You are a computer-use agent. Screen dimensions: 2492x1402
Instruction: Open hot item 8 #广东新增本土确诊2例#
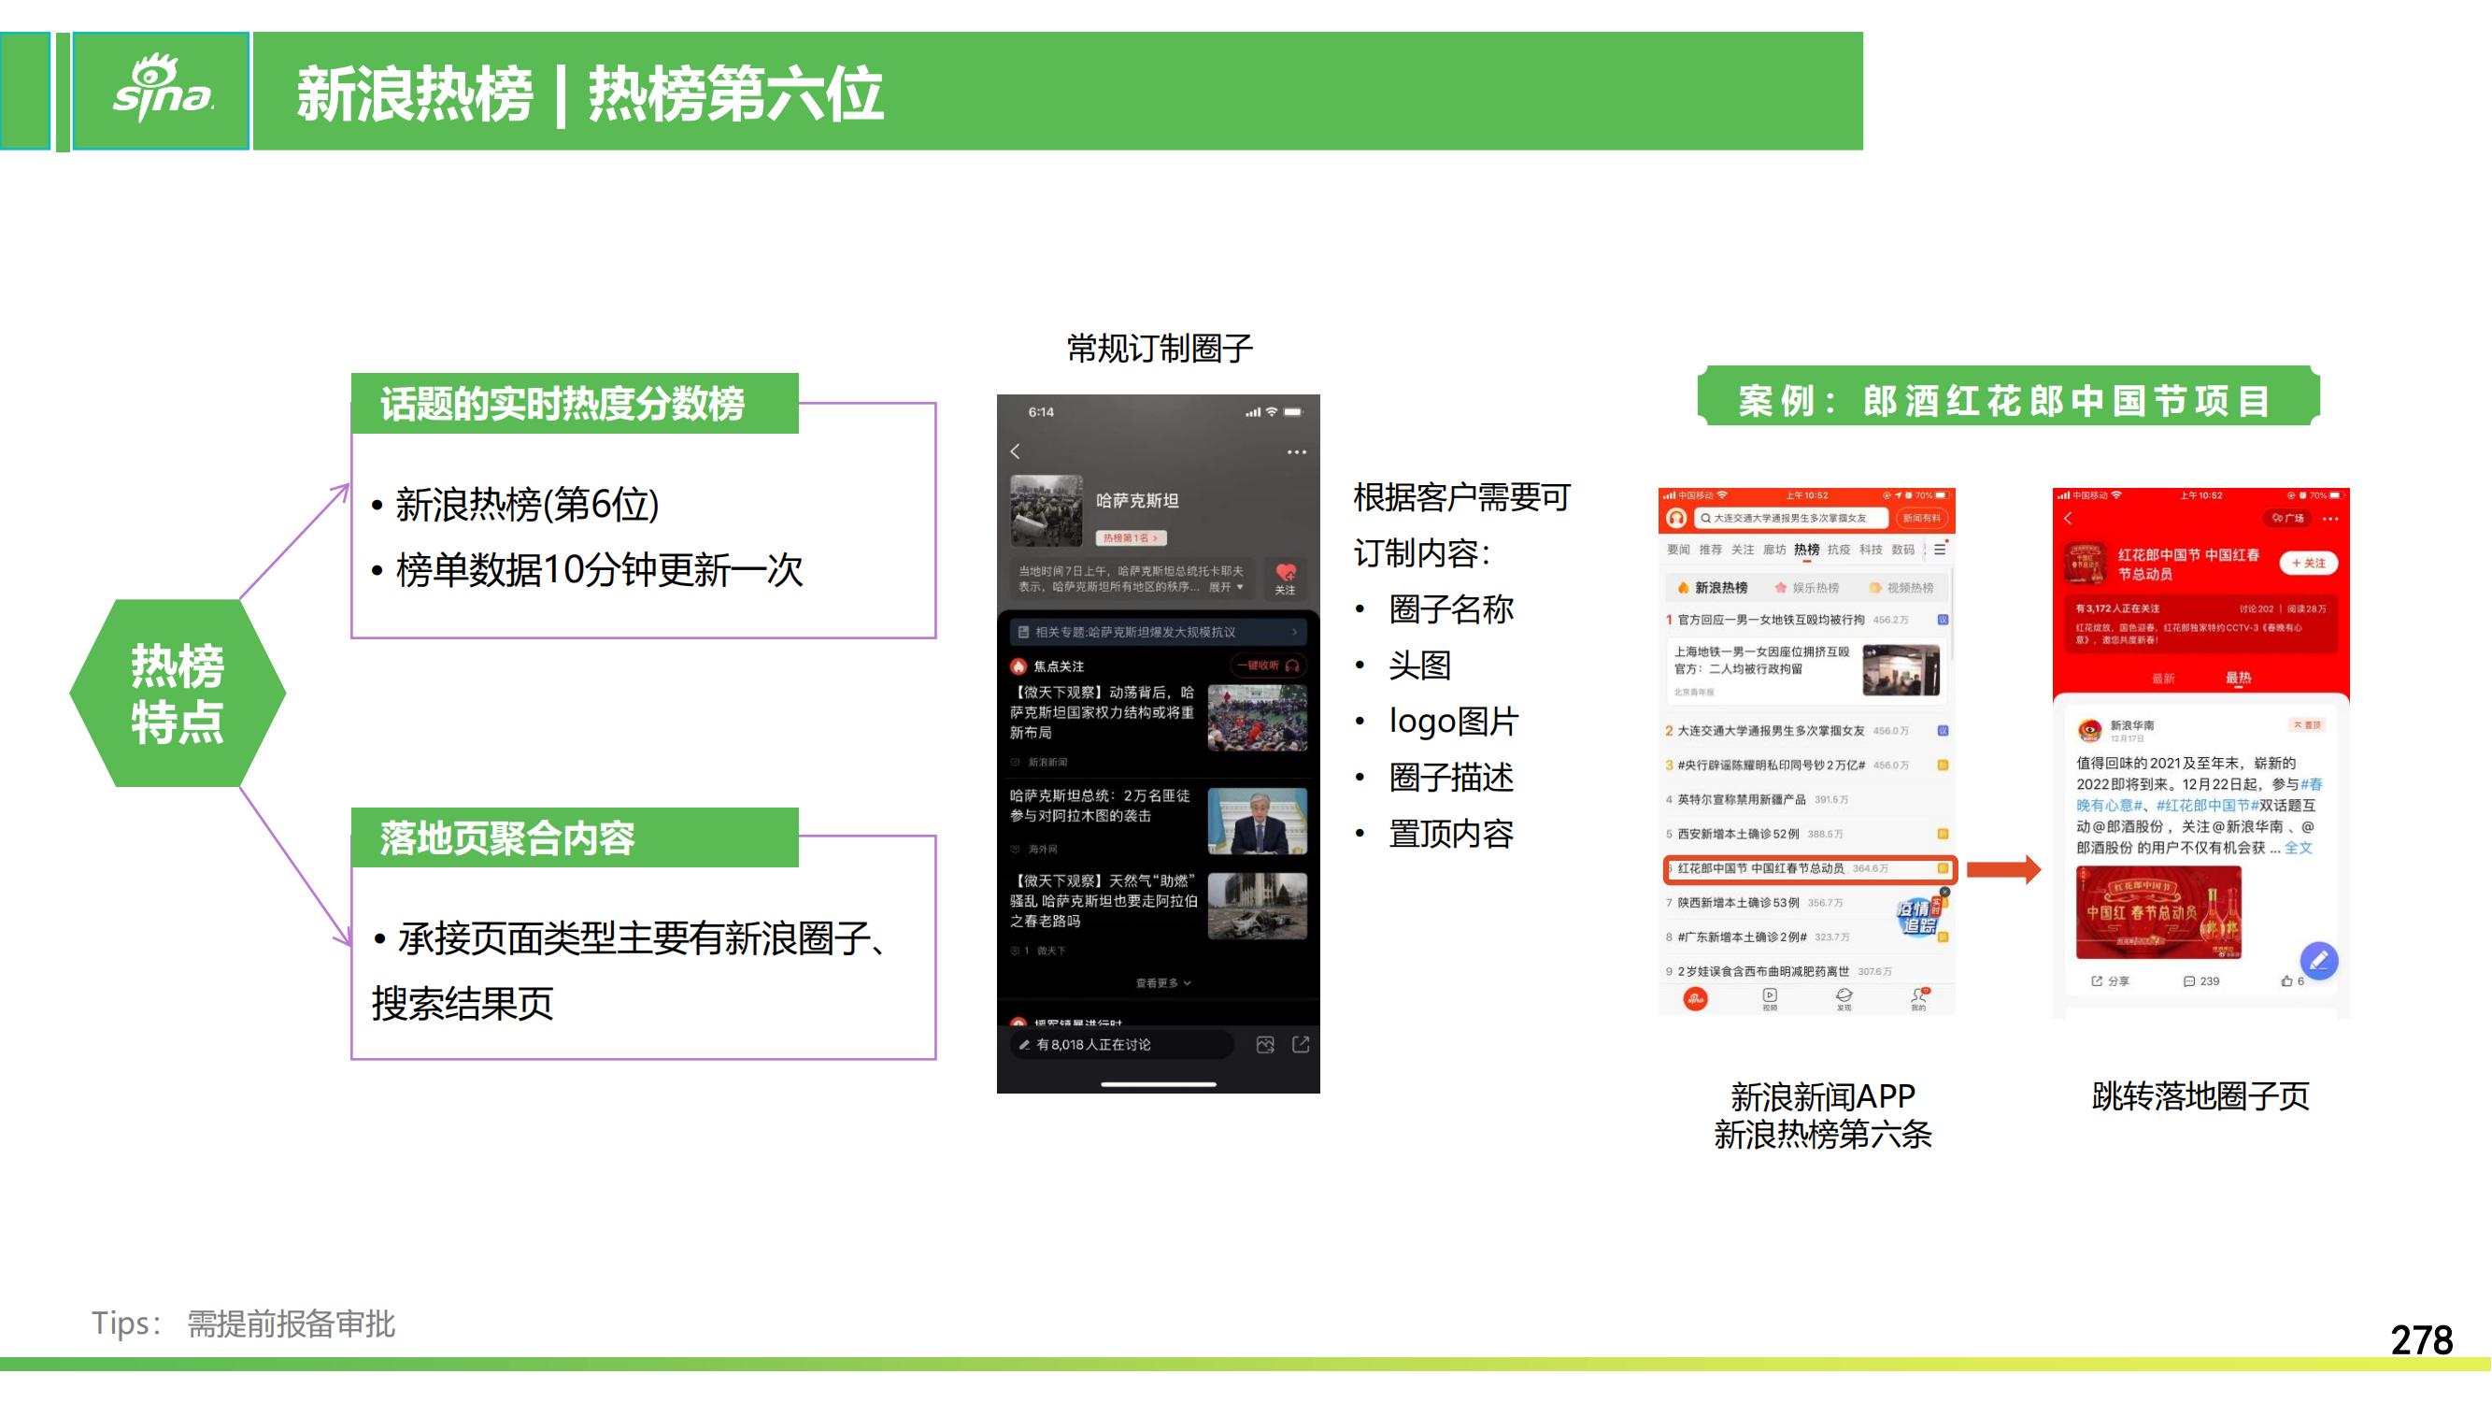1780,937
